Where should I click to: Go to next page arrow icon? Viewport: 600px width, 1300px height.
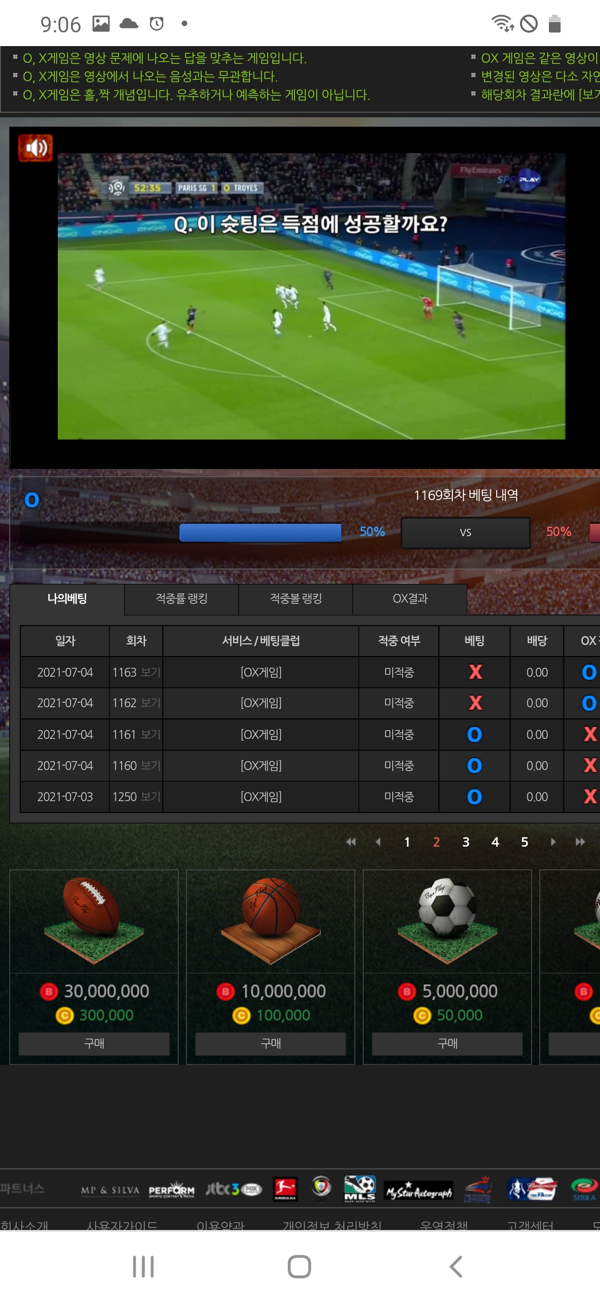click(553, 842)
